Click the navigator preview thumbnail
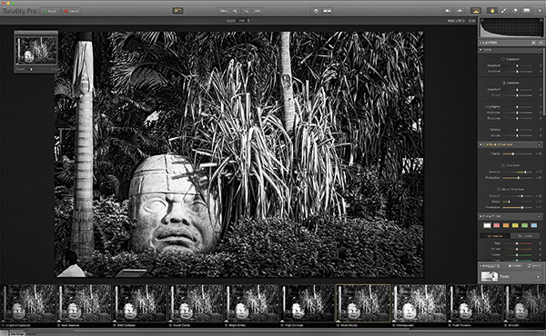546x336 pixels. click(x=35, y=50)
